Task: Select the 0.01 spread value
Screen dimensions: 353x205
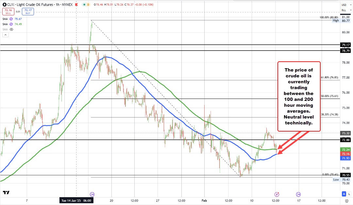Action: point(18,11)
